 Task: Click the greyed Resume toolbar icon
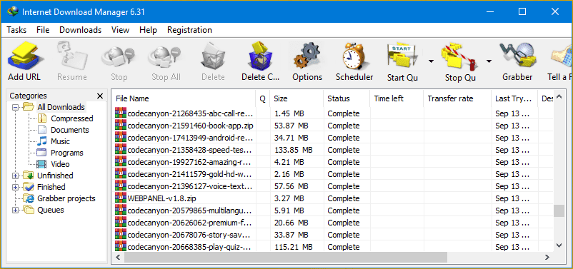[x=72, y=56]
